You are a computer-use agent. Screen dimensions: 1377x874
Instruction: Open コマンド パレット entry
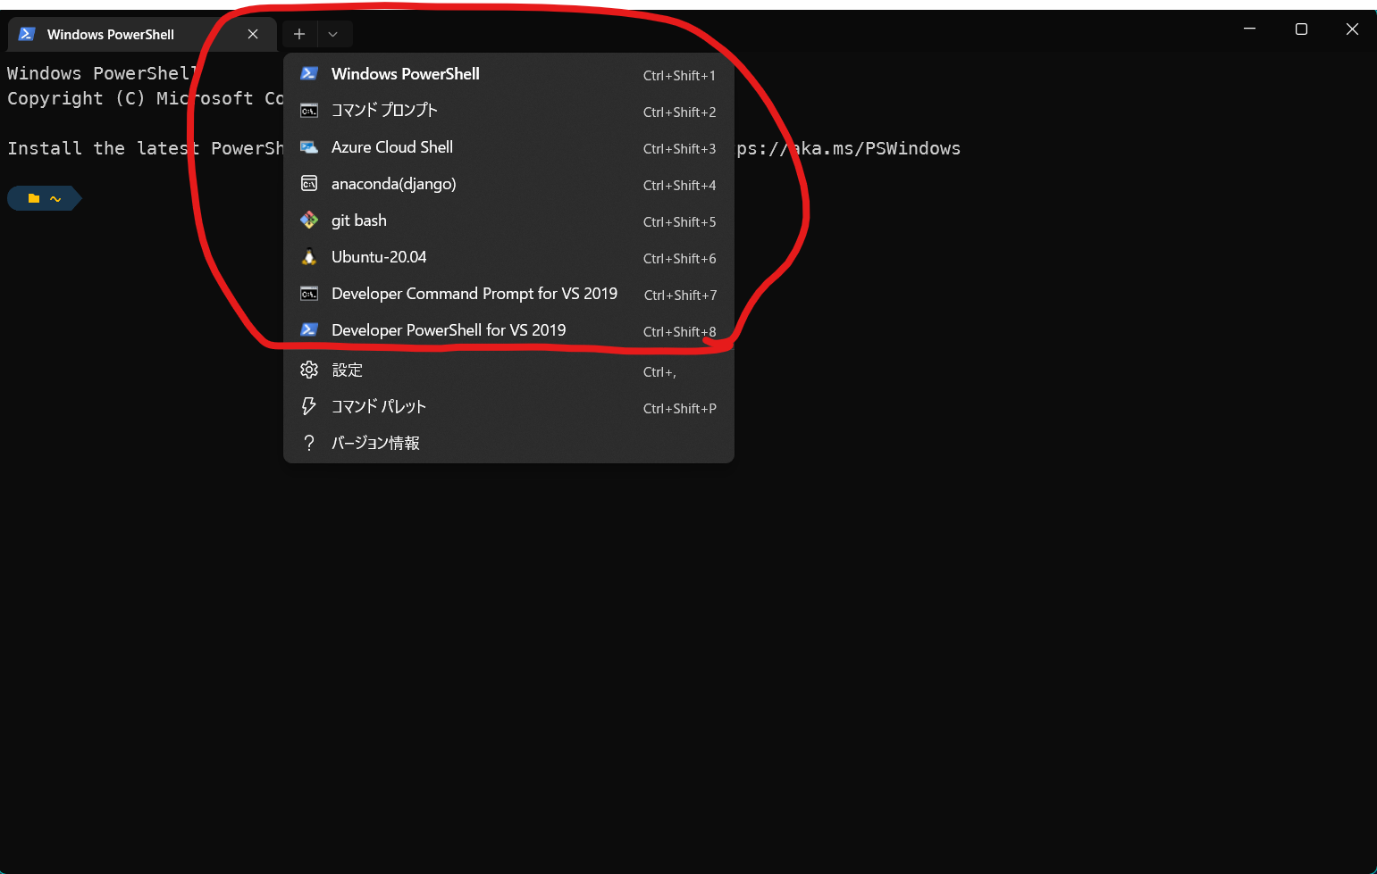pos(508,406)
